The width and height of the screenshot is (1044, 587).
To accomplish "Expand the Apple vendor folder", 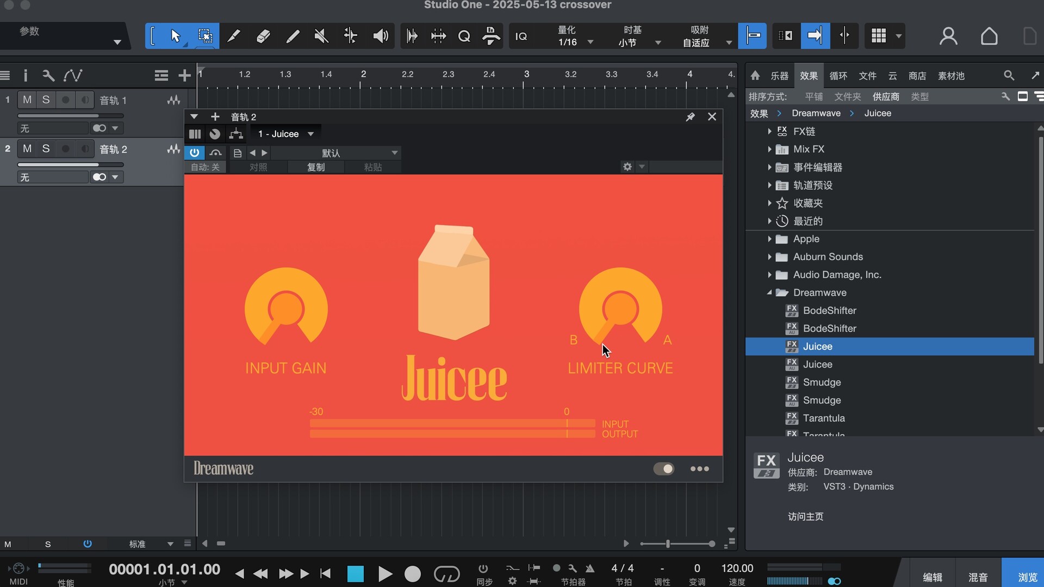I will (x=769, y=239).
